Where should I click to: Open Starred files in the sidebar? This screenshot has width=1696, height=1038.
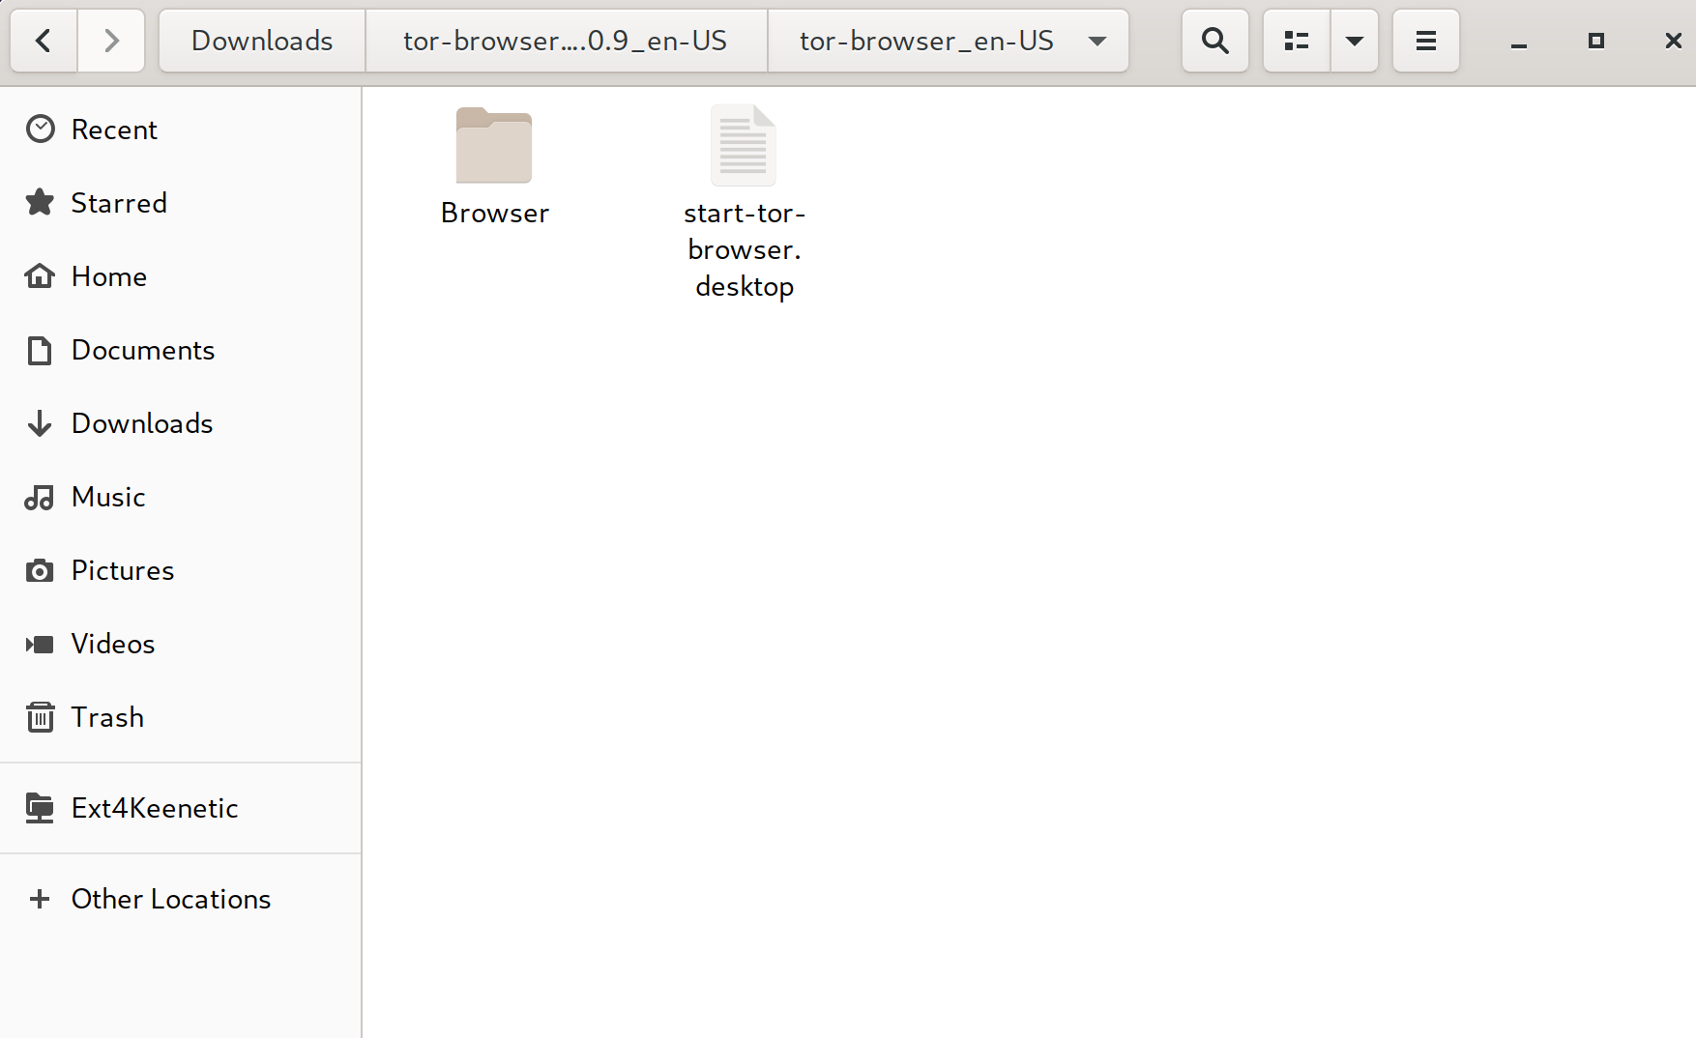(x=181, y=203)
